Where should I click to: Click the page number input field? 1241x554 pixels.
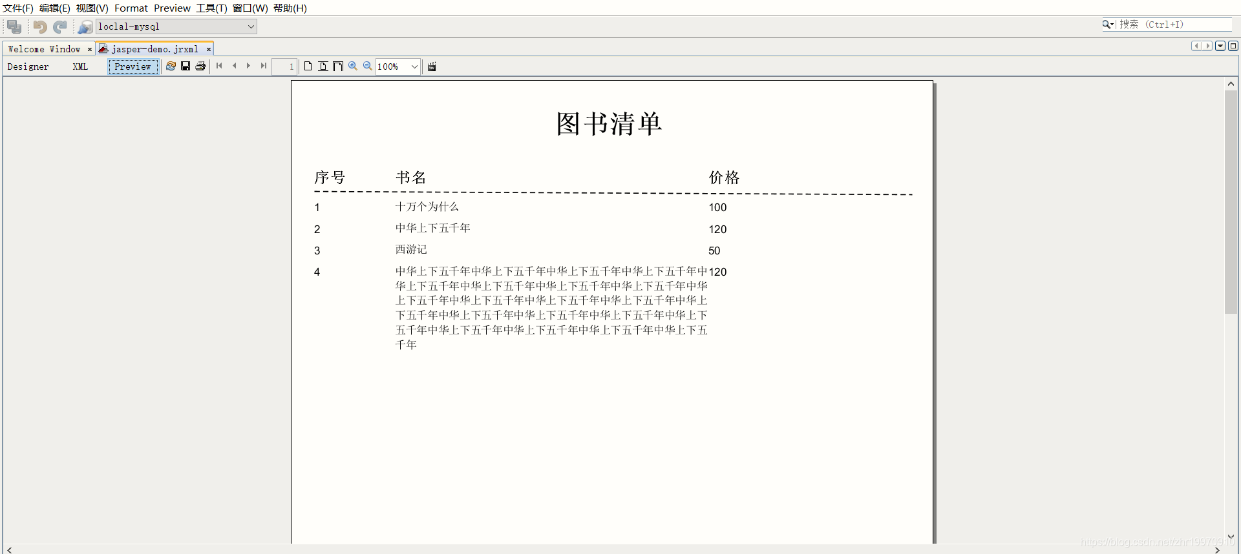(x=284, y=67)
